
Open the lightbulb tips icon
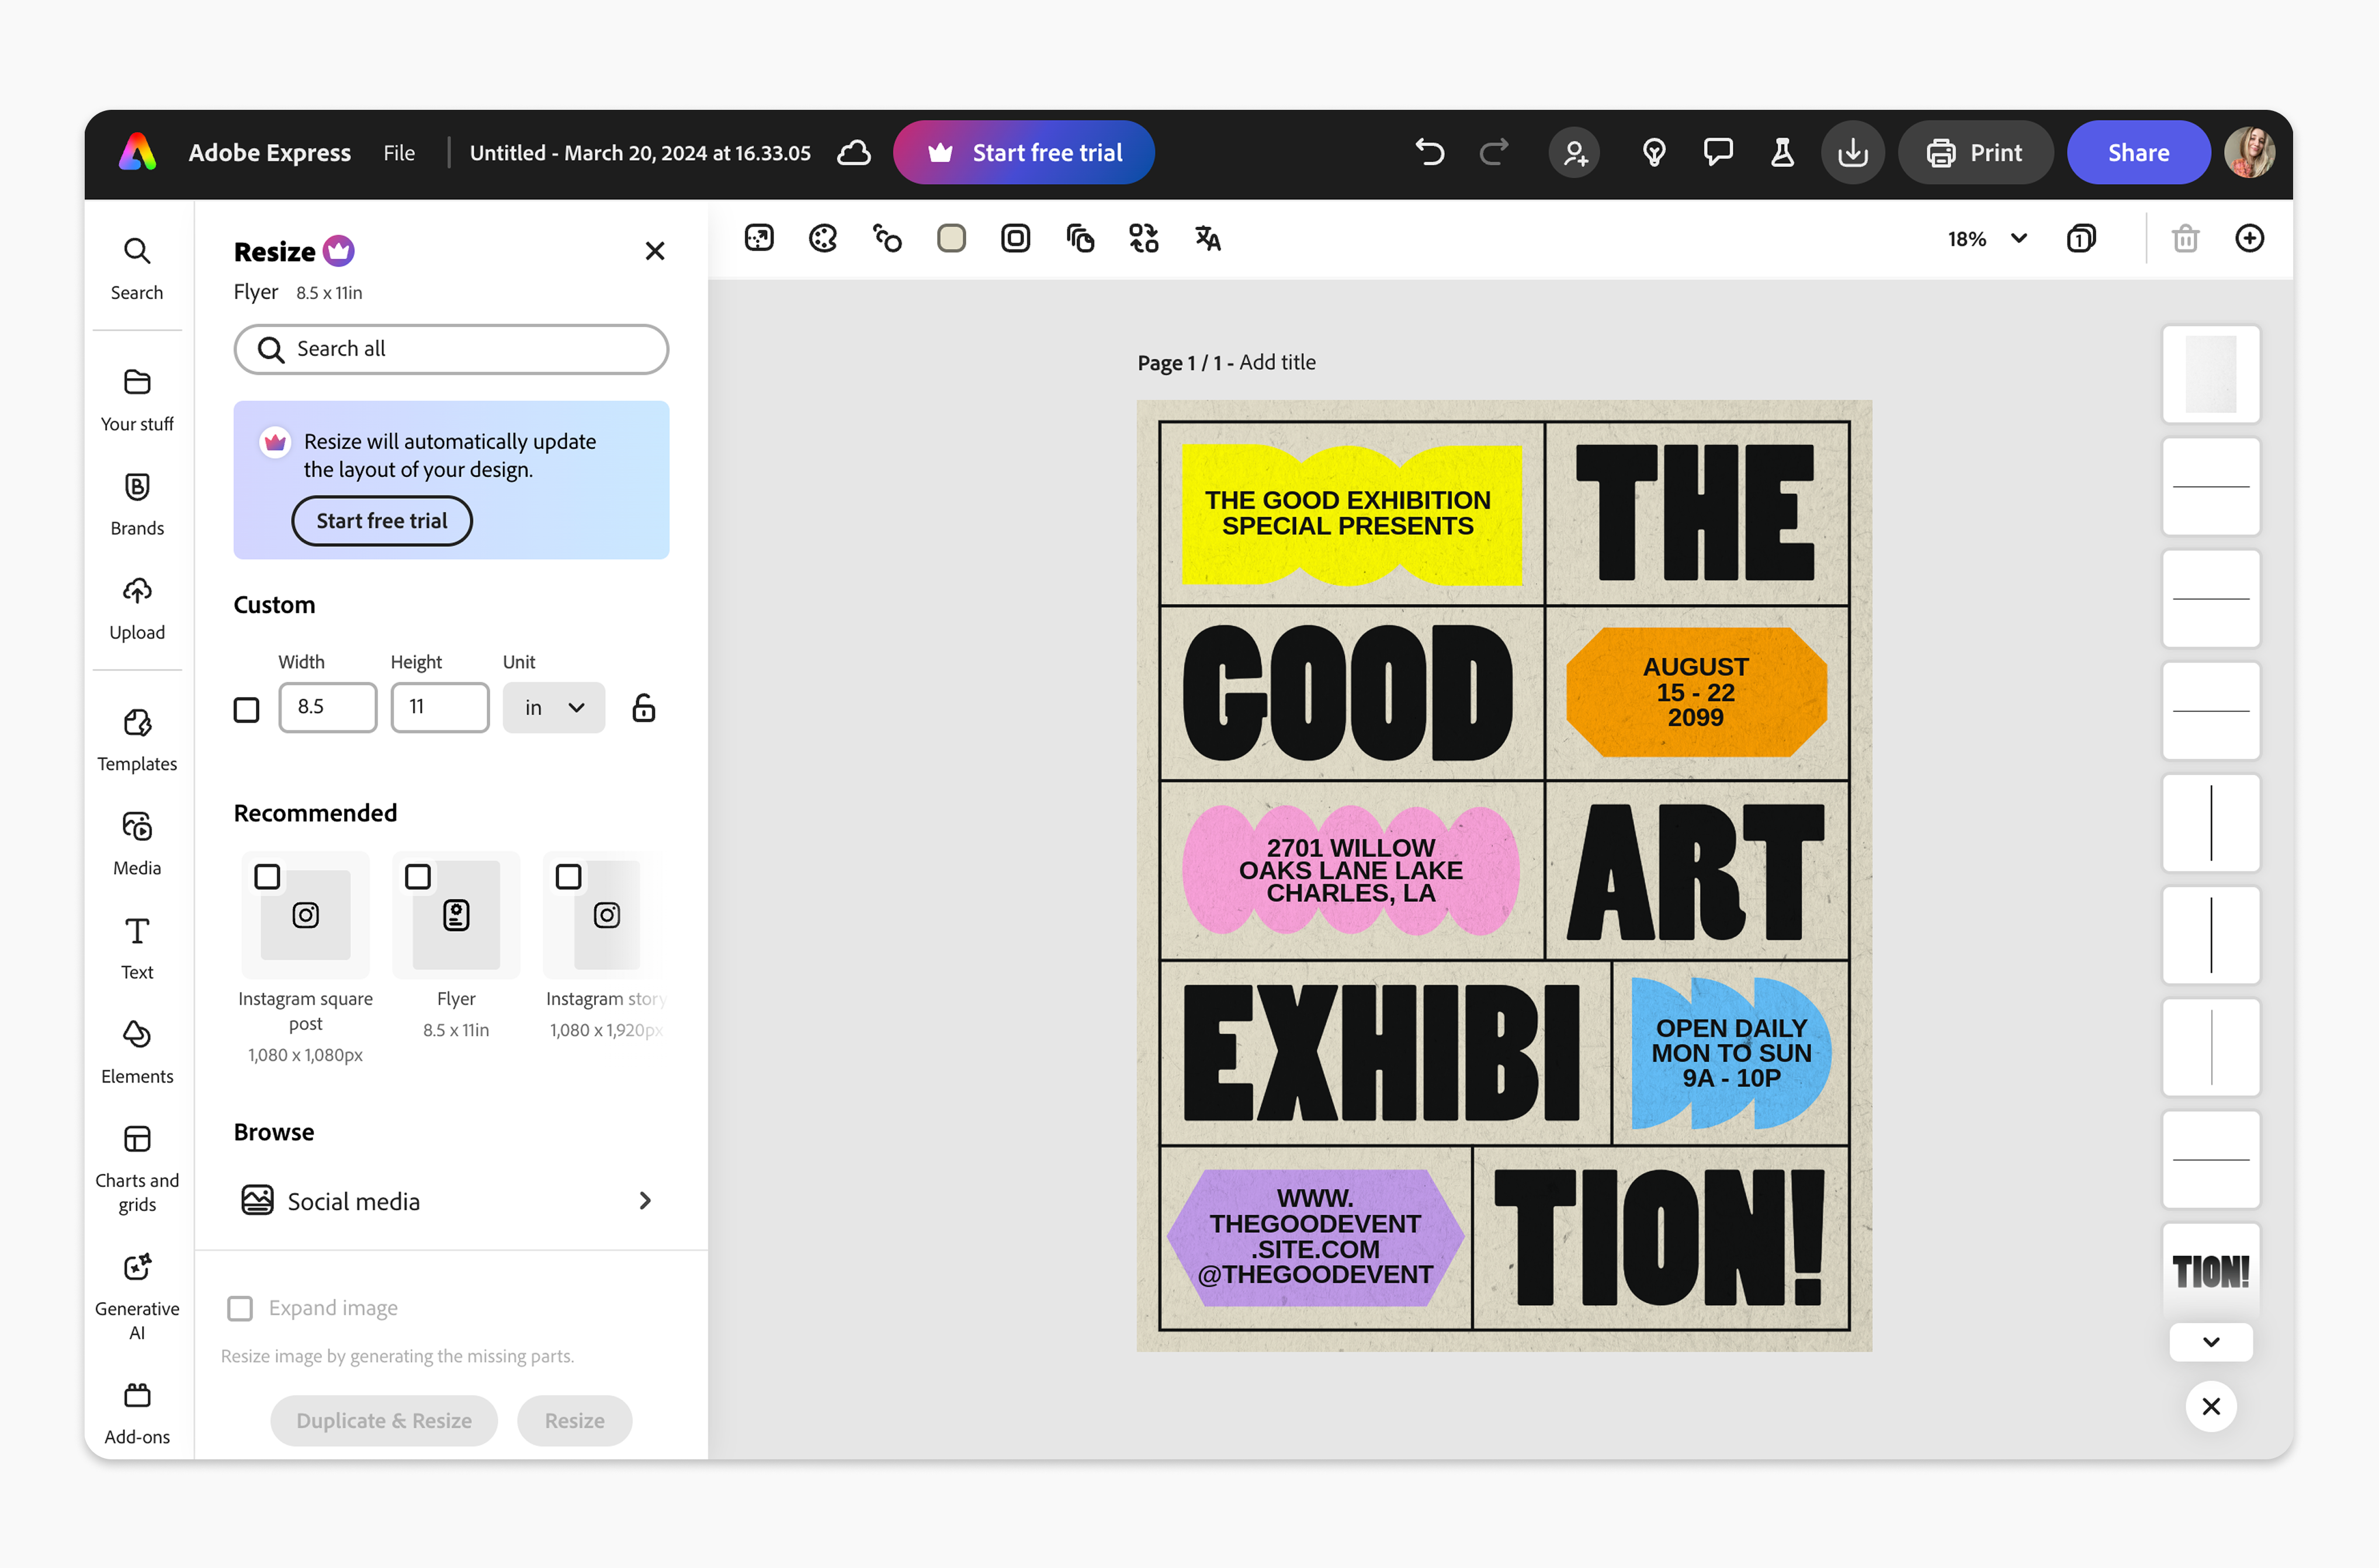[1654, 153]
